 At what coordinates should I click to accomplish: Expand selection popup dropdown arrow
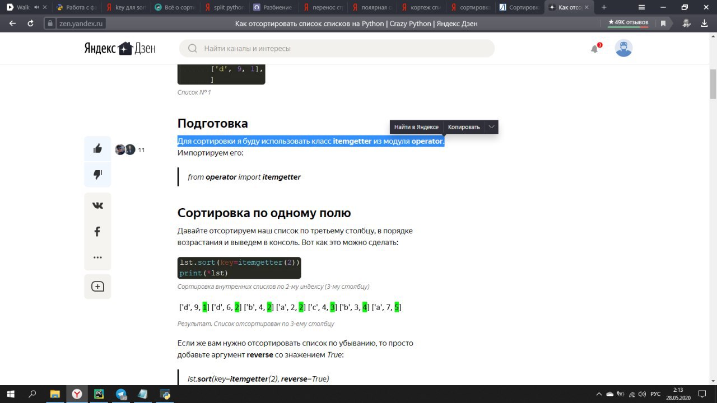pyautogui.click(x=491, y=127)
